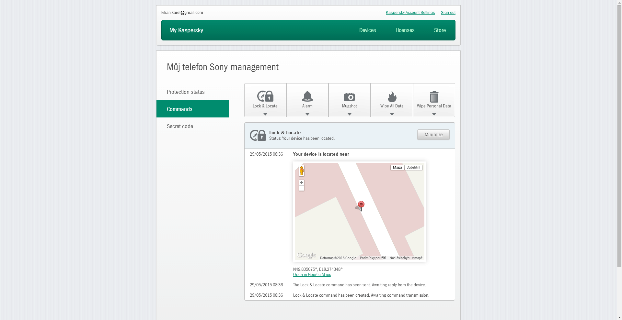The height and width of the screenshot is (320, 622).
Task: Click the Sign out link
Action: click(448, 13)
